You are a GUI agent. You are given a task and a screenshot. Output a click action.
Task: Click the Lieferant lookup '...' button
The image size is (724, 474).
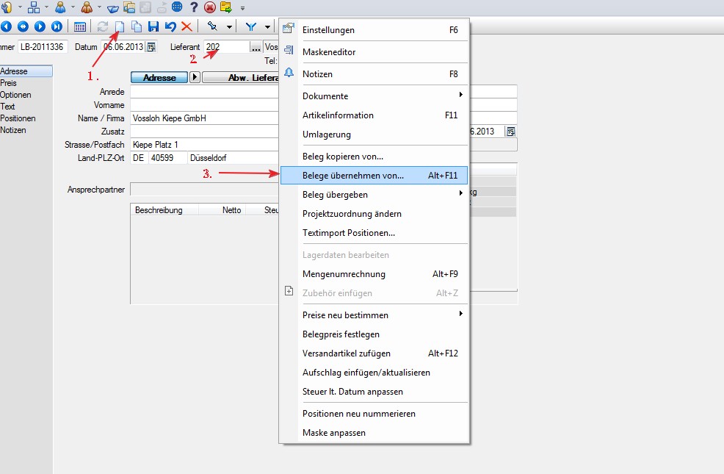pyautogui.click(x=255, y=47)
